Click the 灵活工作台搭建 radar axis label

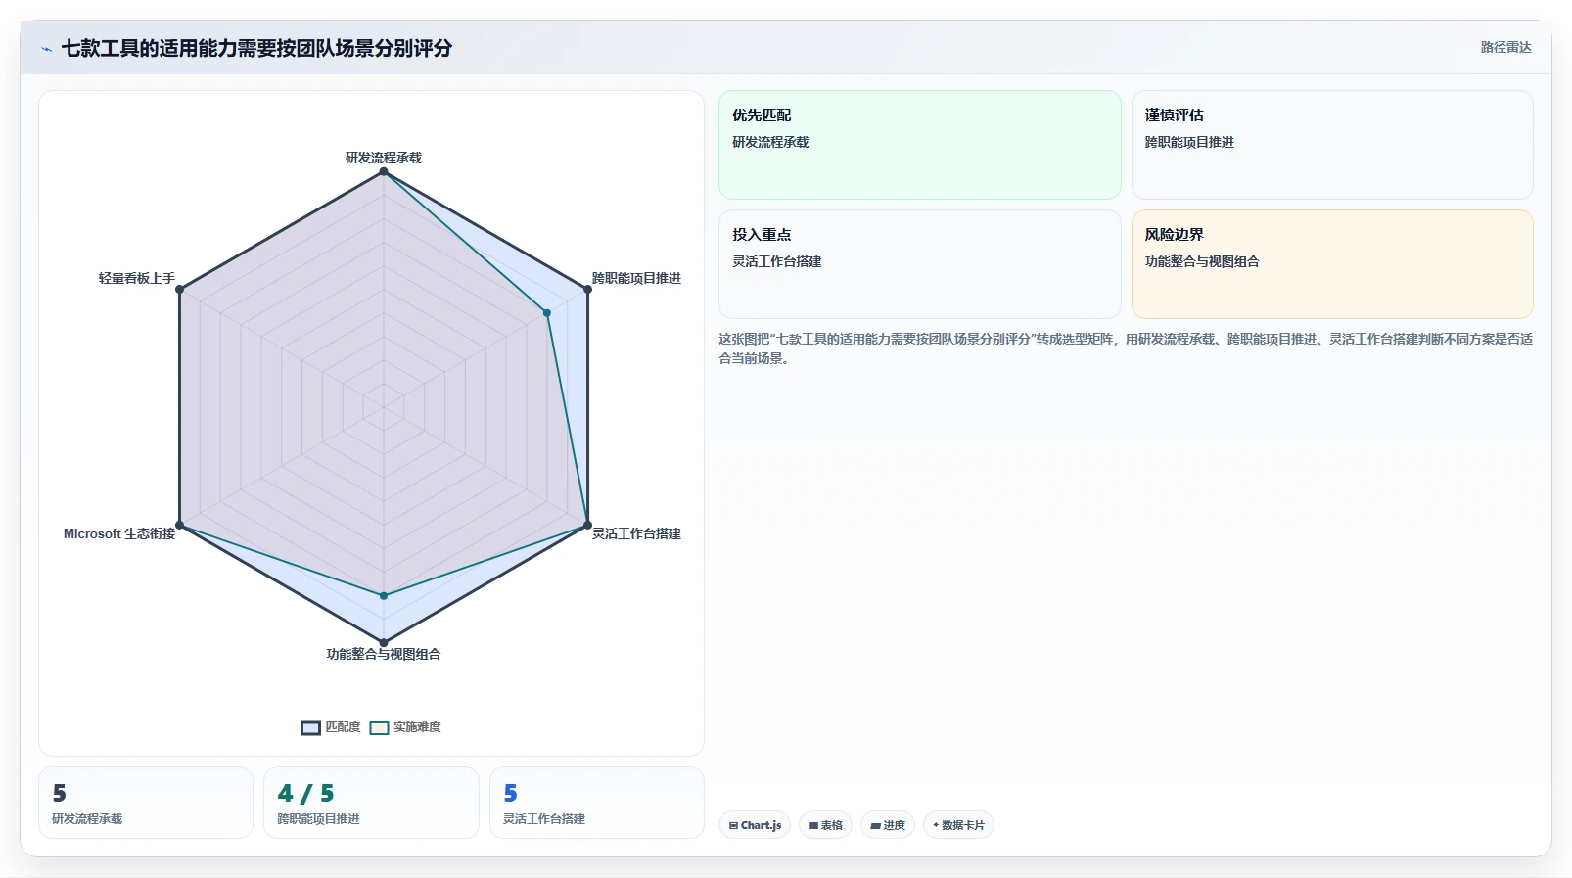point(636,533)
